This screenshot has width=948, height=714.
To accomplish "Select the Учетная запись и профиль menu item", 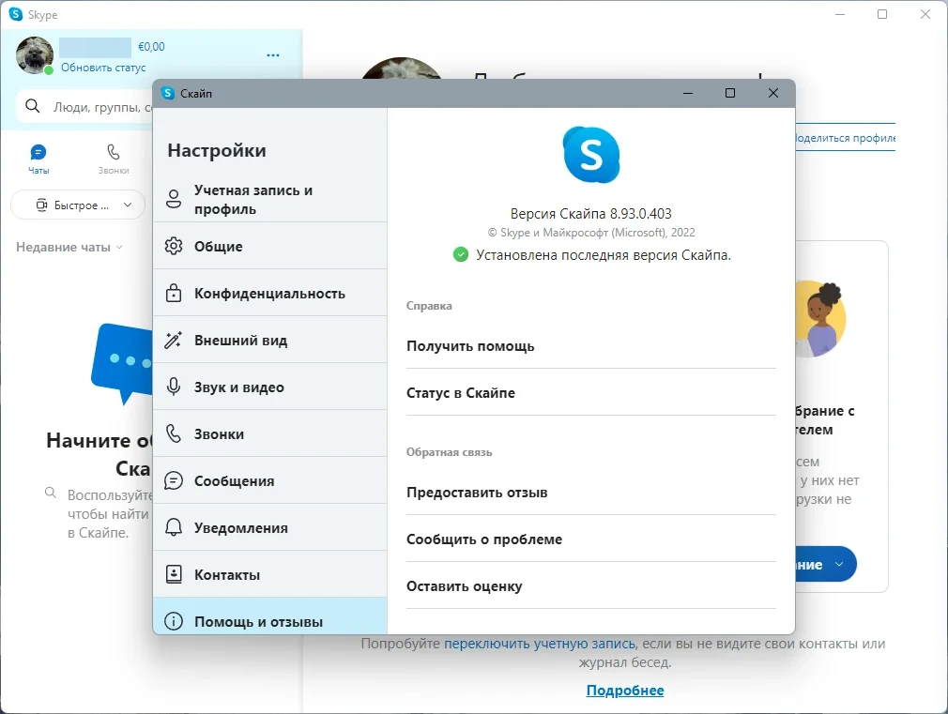I will [270, 199].
